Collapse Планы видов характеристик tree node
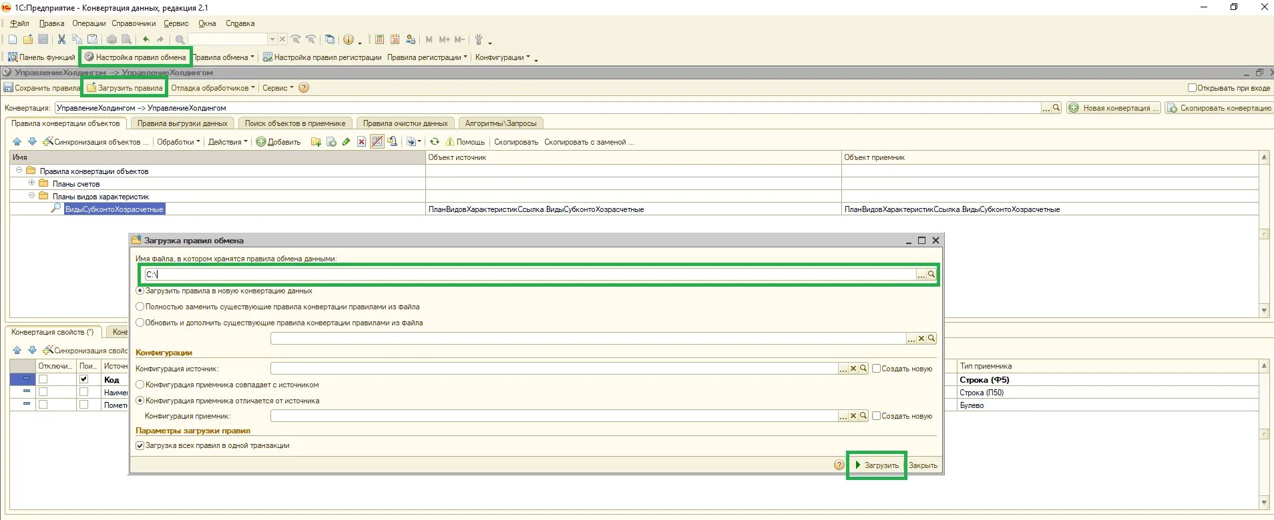The image size is (1274, 520). (x=31, y=196)
